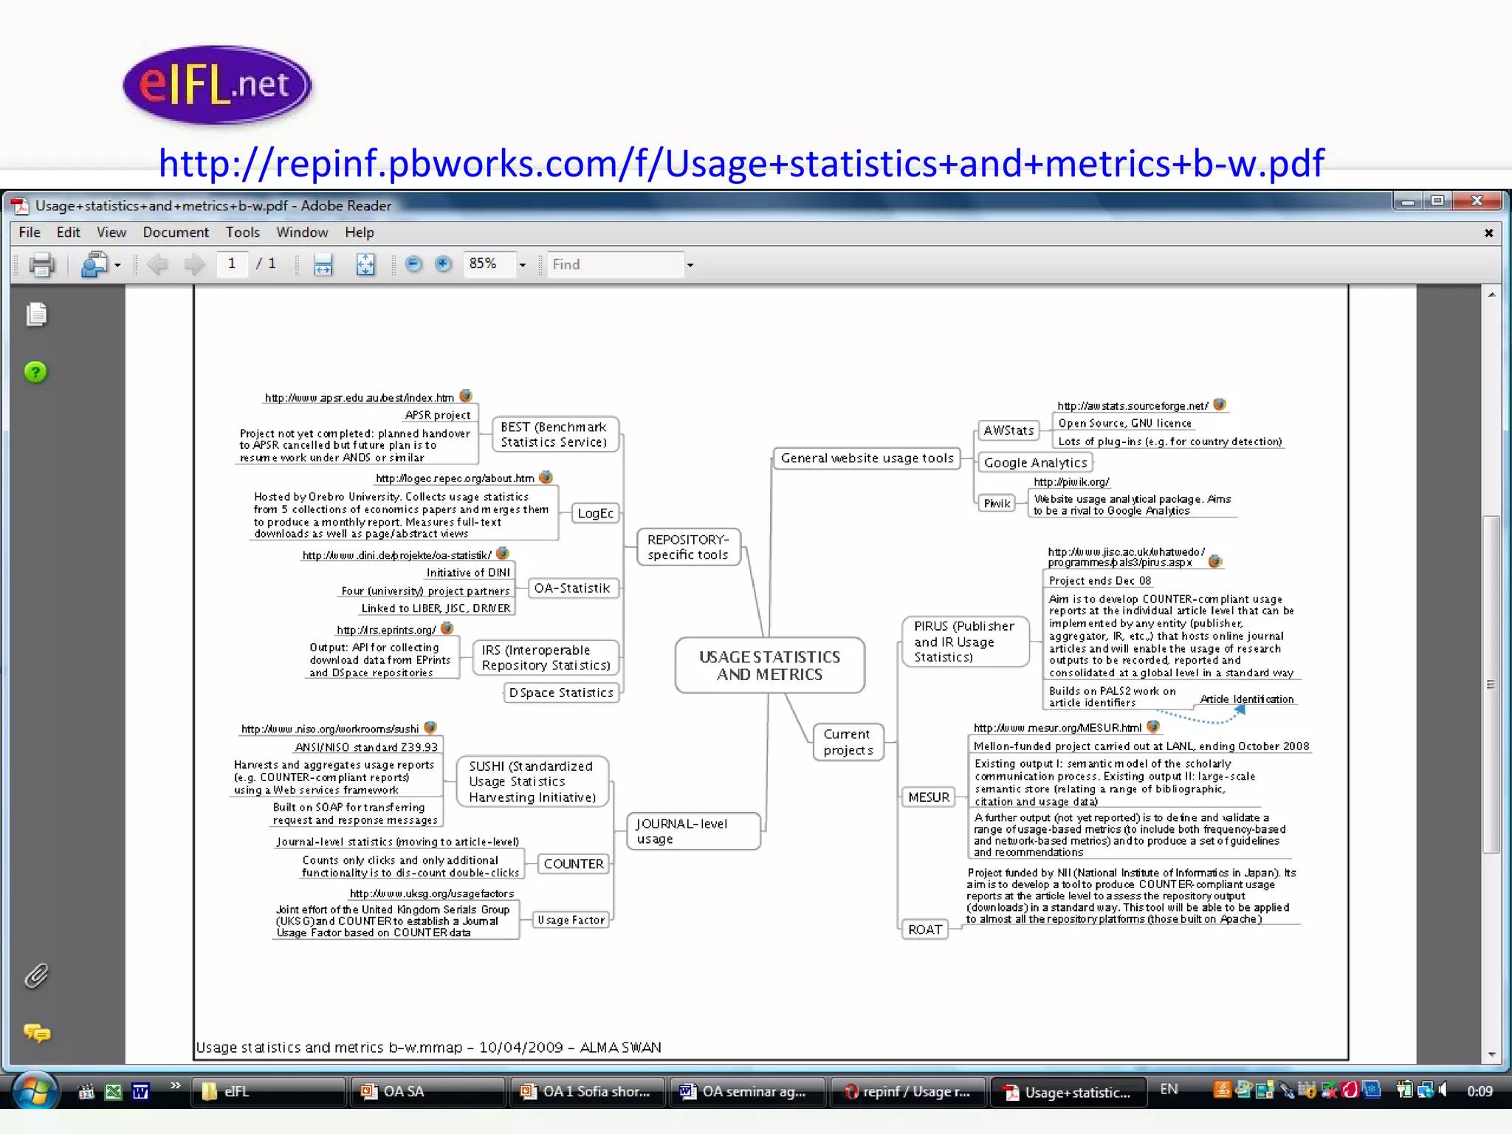Open the Document menu

click(x=176, y=233)
